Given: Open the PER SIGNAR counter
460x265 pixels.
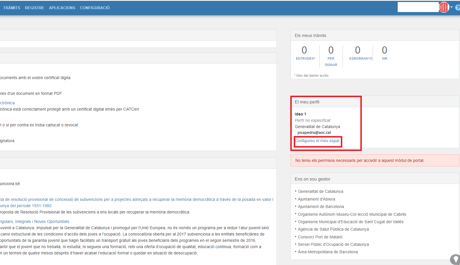Looking at the screenshot, I should click(331, 56).
